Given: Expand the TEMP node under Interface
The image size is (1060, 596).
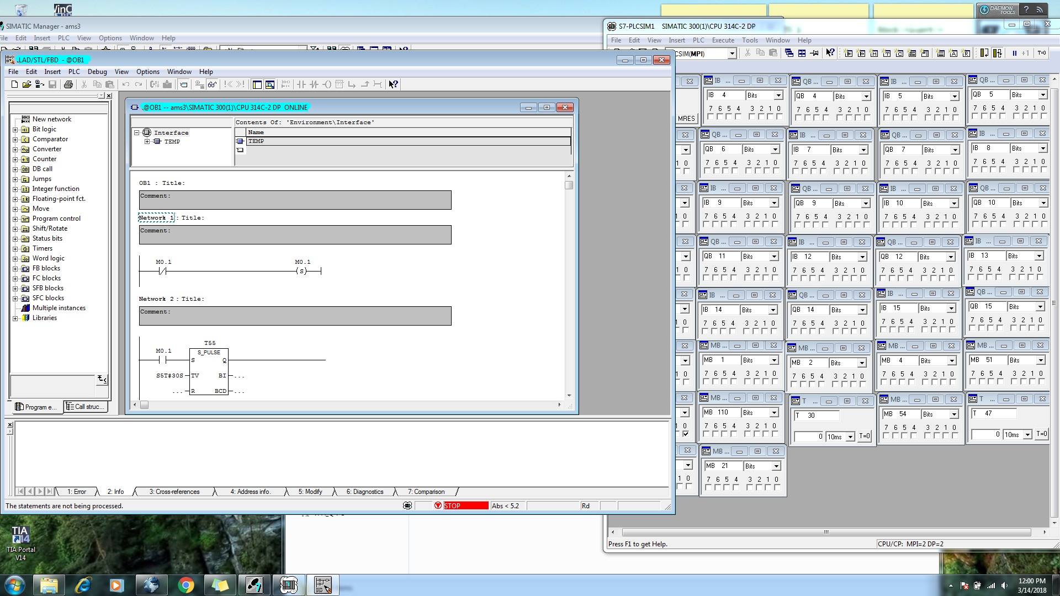Looking at the screenshot, I should [147, 141].
